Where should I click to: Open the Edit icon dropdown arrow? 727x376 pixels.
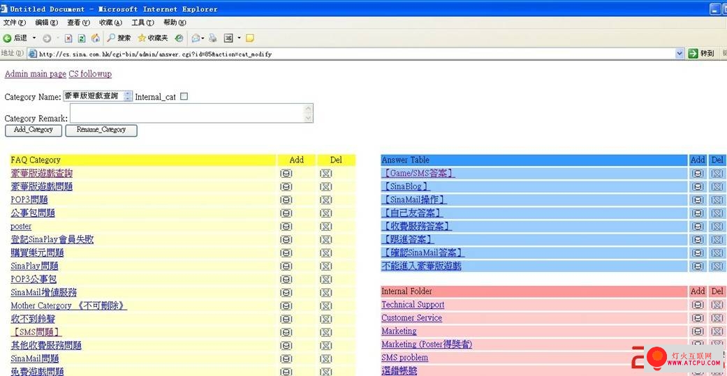(x=240, y=38)
